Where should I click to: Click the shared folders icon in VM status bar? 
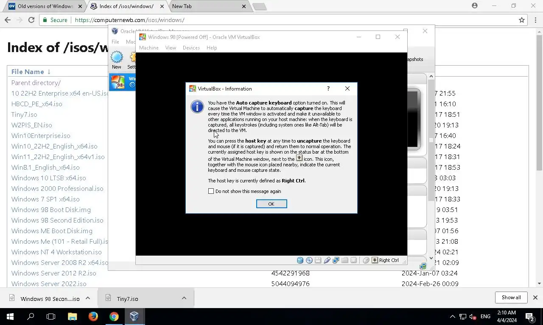[x=344, y=260]
